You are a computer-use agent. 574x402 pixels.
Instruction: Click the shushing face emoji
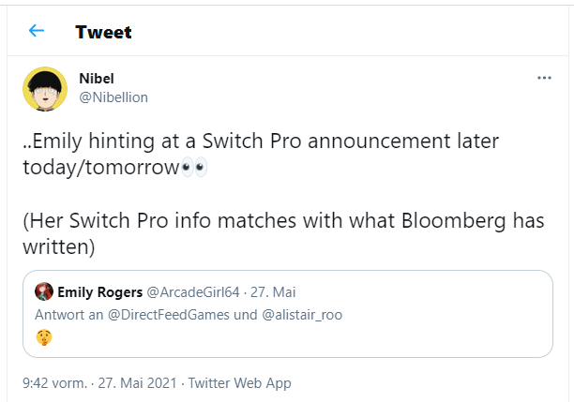[44, 336]
